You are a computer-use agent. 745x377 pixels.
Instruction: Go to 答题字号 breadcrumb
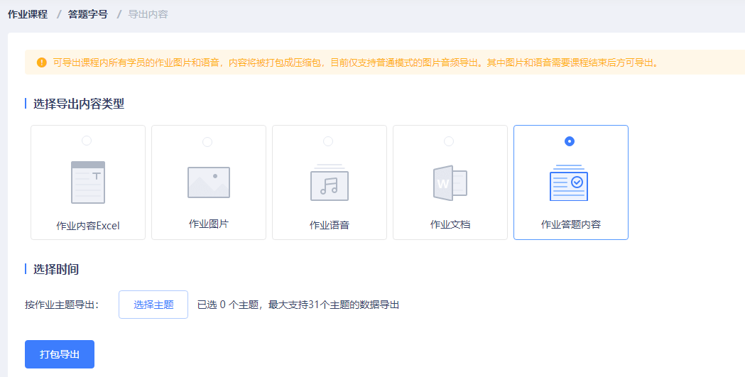click(x=88, y=14)
